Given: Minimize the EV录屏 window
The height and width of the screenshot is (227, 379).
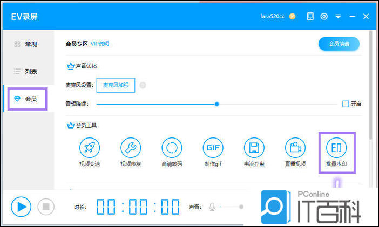Looking at the screenshot, I should (x=352, y=16).
